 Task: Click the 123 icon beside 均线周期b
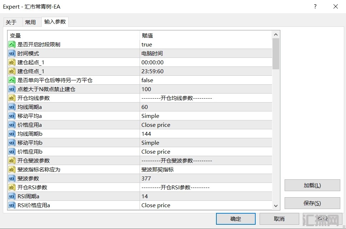click(12, 134)
